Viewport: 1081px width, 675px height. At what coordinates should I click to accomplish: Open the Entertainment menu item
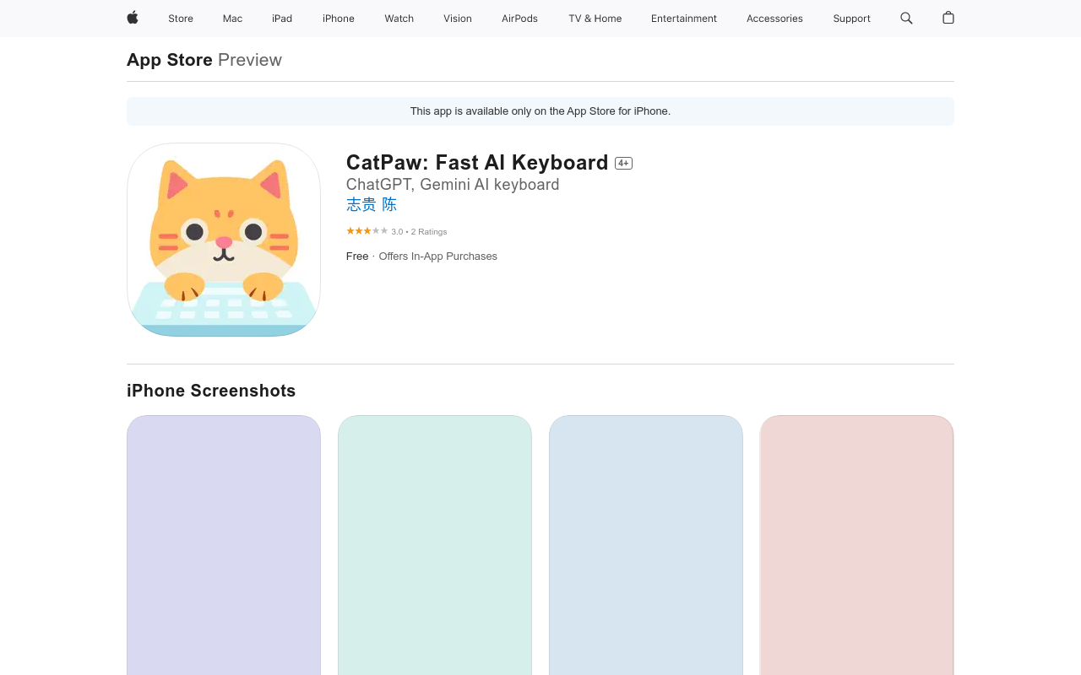pyautogui.click(x=684, y=19)
